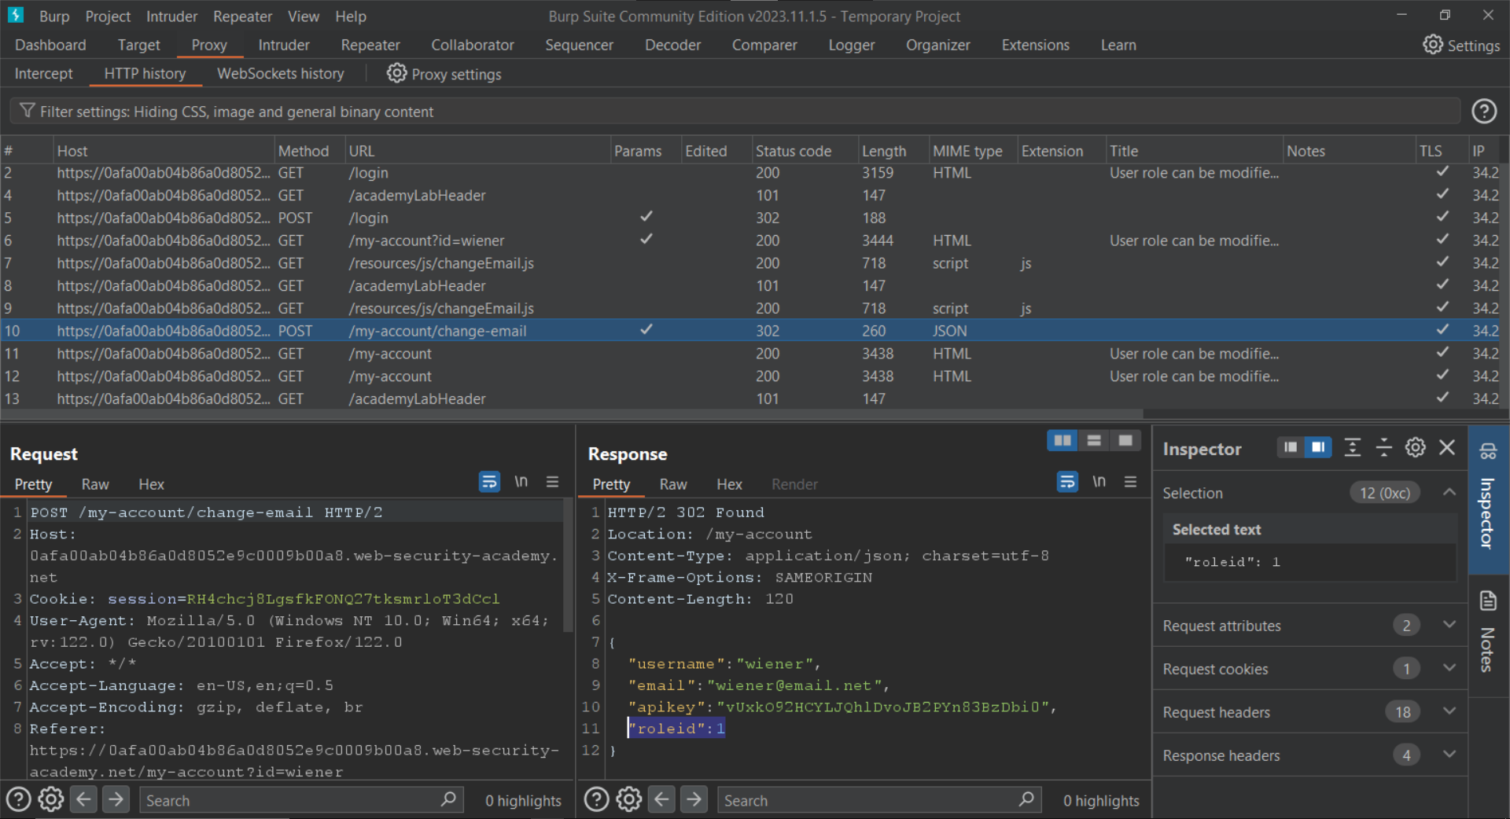Open the Notes side panel icon
This screenshot has width=1510, height=819.
coord(1487,602)
